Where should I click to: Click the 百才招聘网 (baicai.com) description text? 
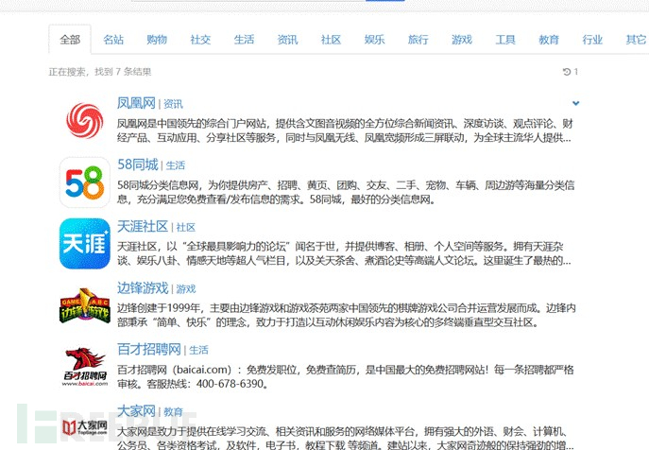[346, 376]
